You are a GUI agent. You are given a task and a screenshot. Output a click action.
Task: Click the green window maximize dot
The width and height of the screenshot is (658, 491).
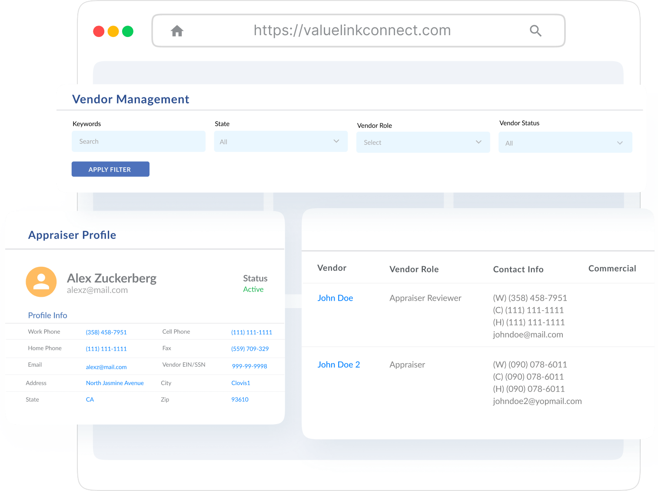click(x=128, y=31)
